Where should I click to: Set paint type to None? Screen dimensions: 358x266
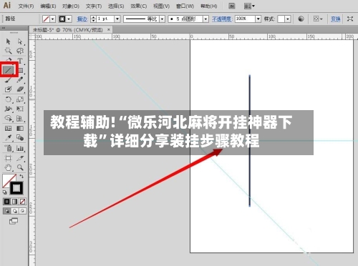[x=22, y=202]
